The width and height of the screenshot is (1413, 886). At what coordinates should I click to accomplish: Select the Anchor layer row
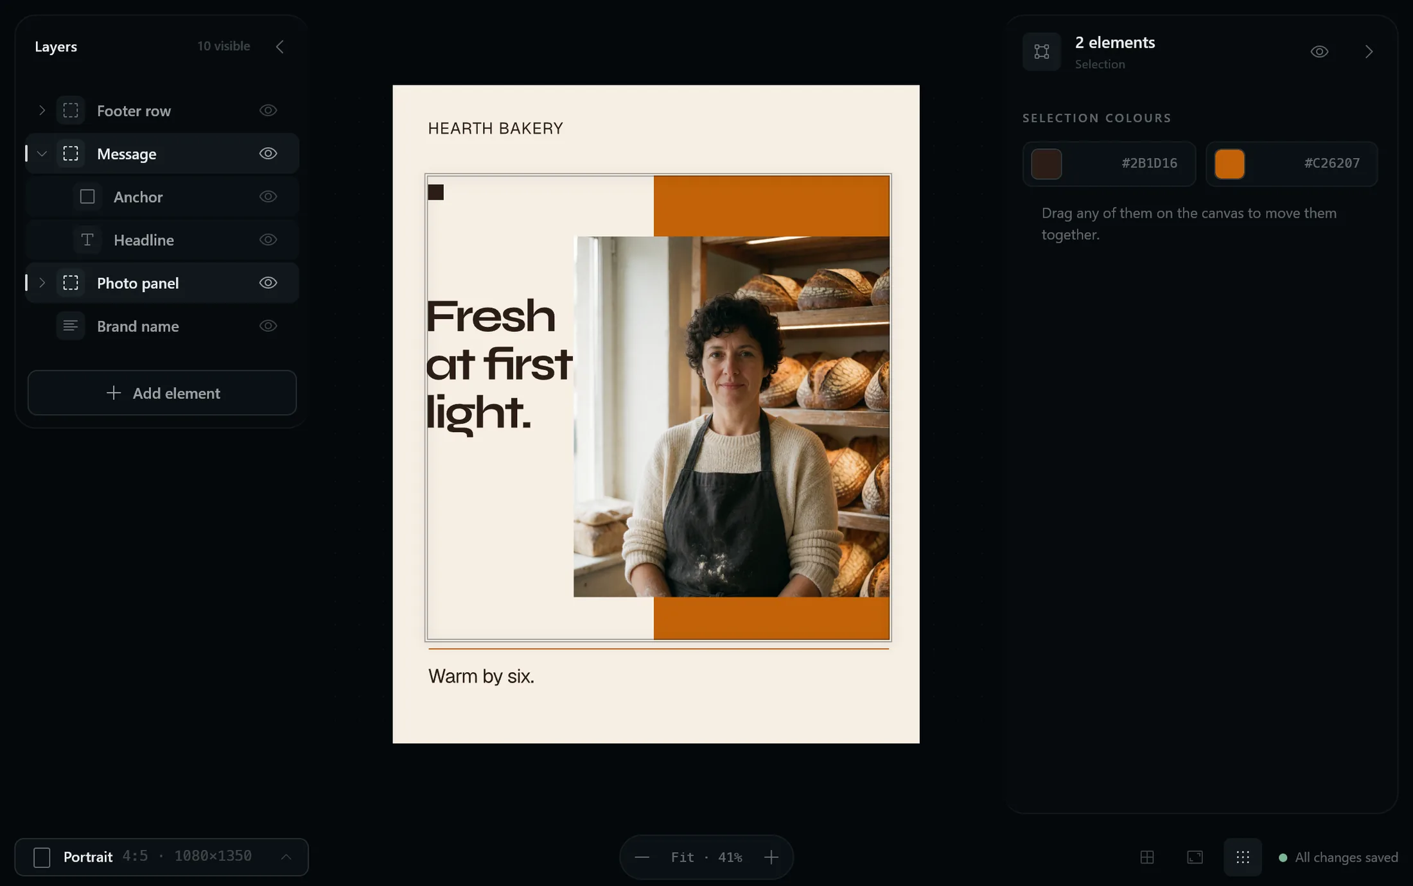(162, 196)
